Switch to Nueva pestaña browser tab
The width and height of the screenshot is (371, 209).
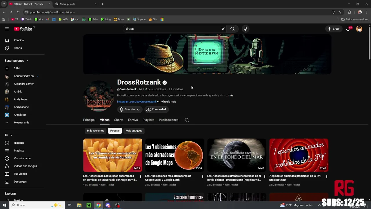pos(76,4)
